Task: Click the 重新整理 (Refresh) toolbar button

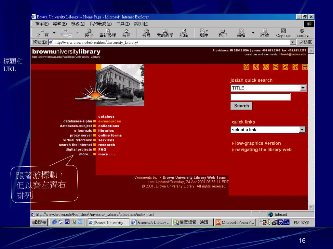Action: point(107,33)
